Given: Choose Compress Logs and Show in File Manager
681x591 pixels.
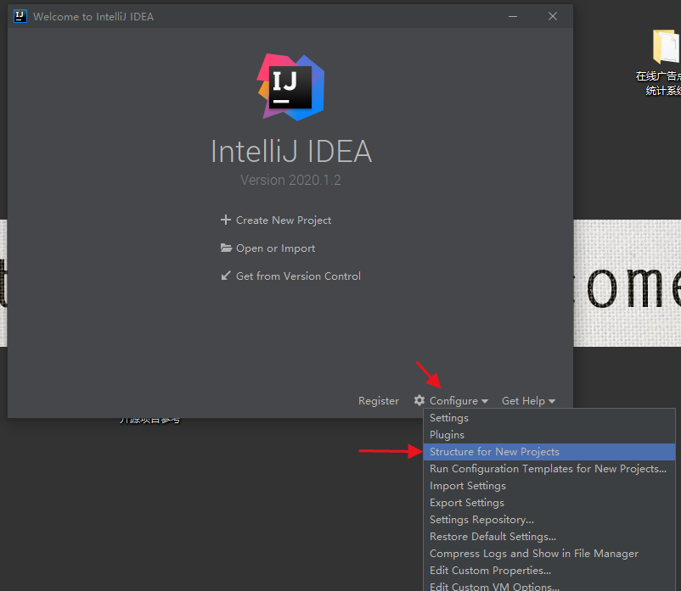Looking at the screenshot, I should tap(549, 554).
